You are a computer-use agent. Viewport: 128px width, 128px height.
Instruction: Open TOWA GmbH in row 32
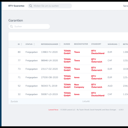67,94
